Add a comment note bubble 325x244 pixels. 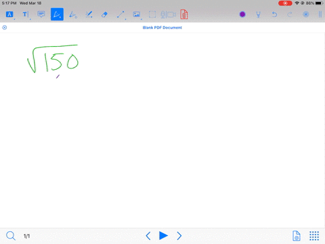[41, 14]
